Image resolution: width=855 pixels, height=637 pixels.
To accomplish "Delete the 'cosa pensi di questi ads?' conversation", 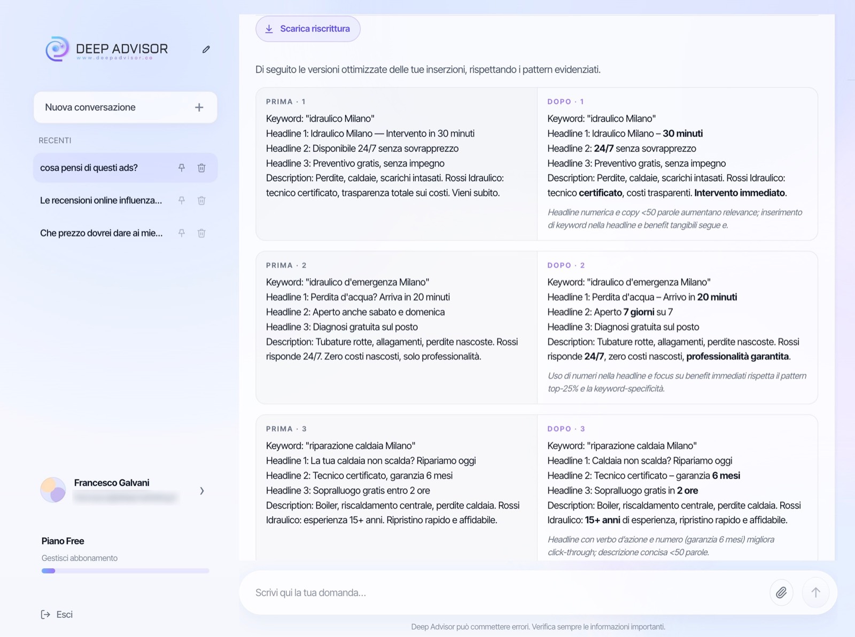I will [x=201, y=168].
